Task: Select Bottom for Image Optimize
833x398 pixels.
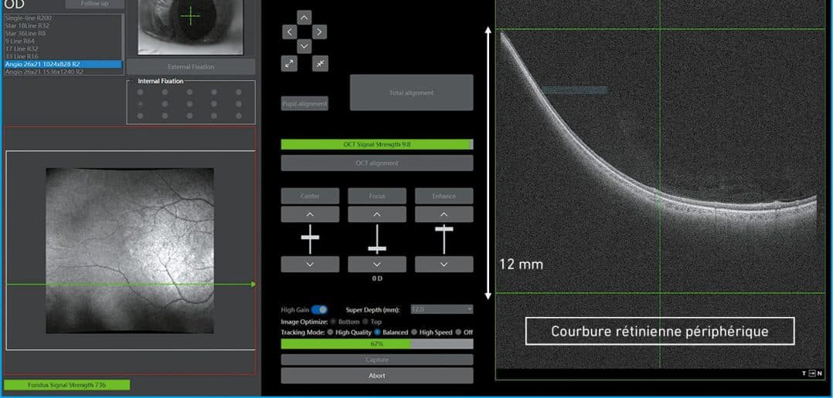Action: pyautogui.click(x=334, y=322)
